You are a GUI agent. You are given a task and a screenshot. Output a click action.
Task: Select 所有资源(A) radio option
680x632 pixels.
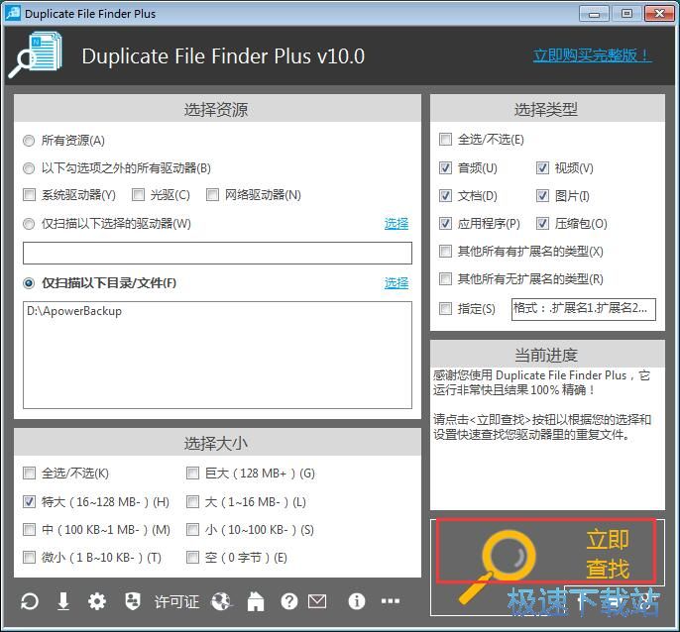[x=29, y=141]
